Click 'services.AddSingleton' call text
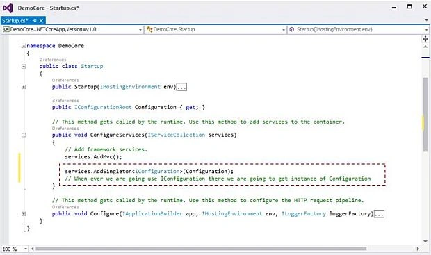Image resolution: width=431 pixels, height=255 pixels. pos(99,172)
